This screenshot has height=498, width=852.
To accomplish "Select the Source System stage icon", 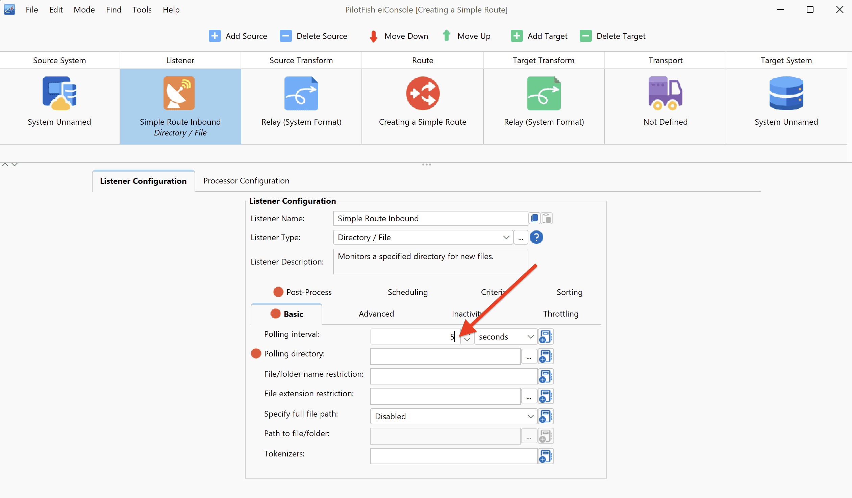I will 59,93.
